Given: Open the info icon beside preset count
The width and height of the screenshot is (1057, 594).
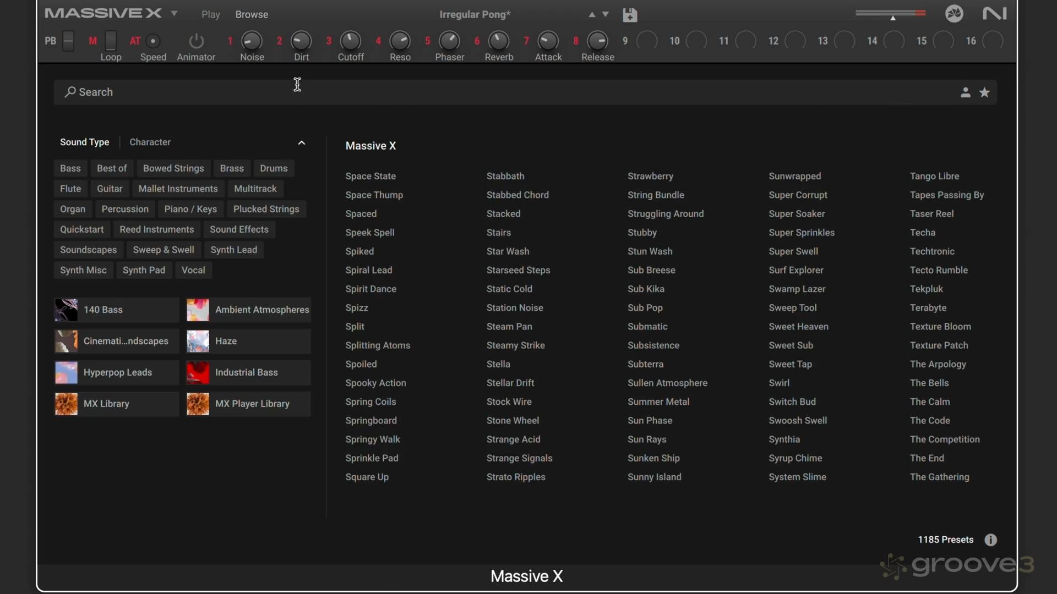Looking at the screenshot, I should click(x=990, y=540).
